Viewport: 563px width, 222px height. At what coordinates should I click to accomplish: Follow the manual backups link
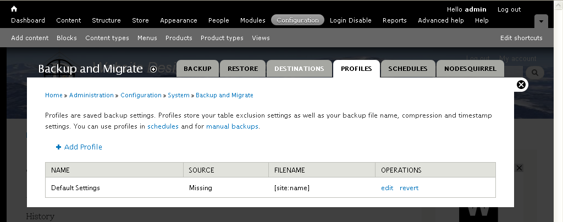point(232,126)
